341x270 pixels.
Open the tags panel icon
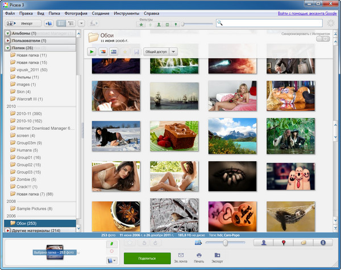coord(303,243)
